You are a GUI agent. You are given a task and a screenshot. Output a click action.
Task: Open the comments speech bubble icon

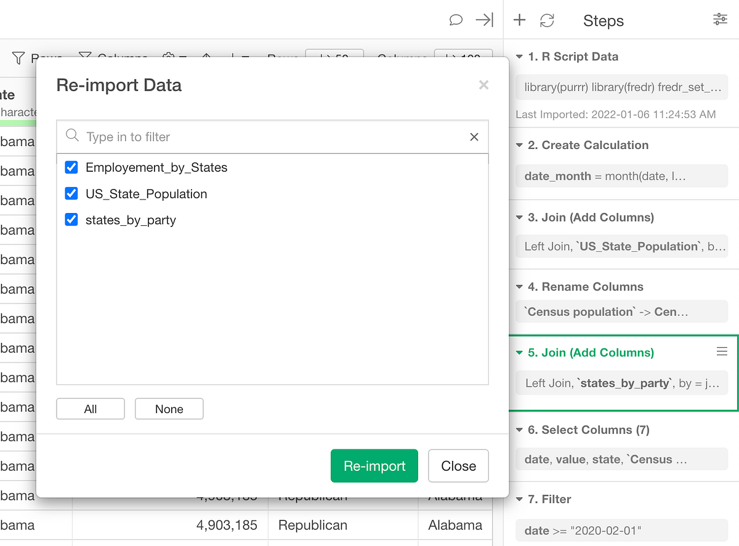[x=456, y=20]
